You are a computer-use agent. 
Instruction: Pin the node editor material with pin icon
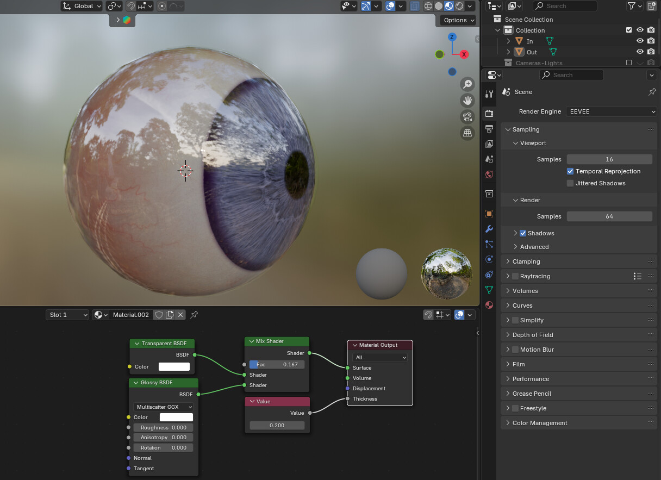(x=194, y=315)
